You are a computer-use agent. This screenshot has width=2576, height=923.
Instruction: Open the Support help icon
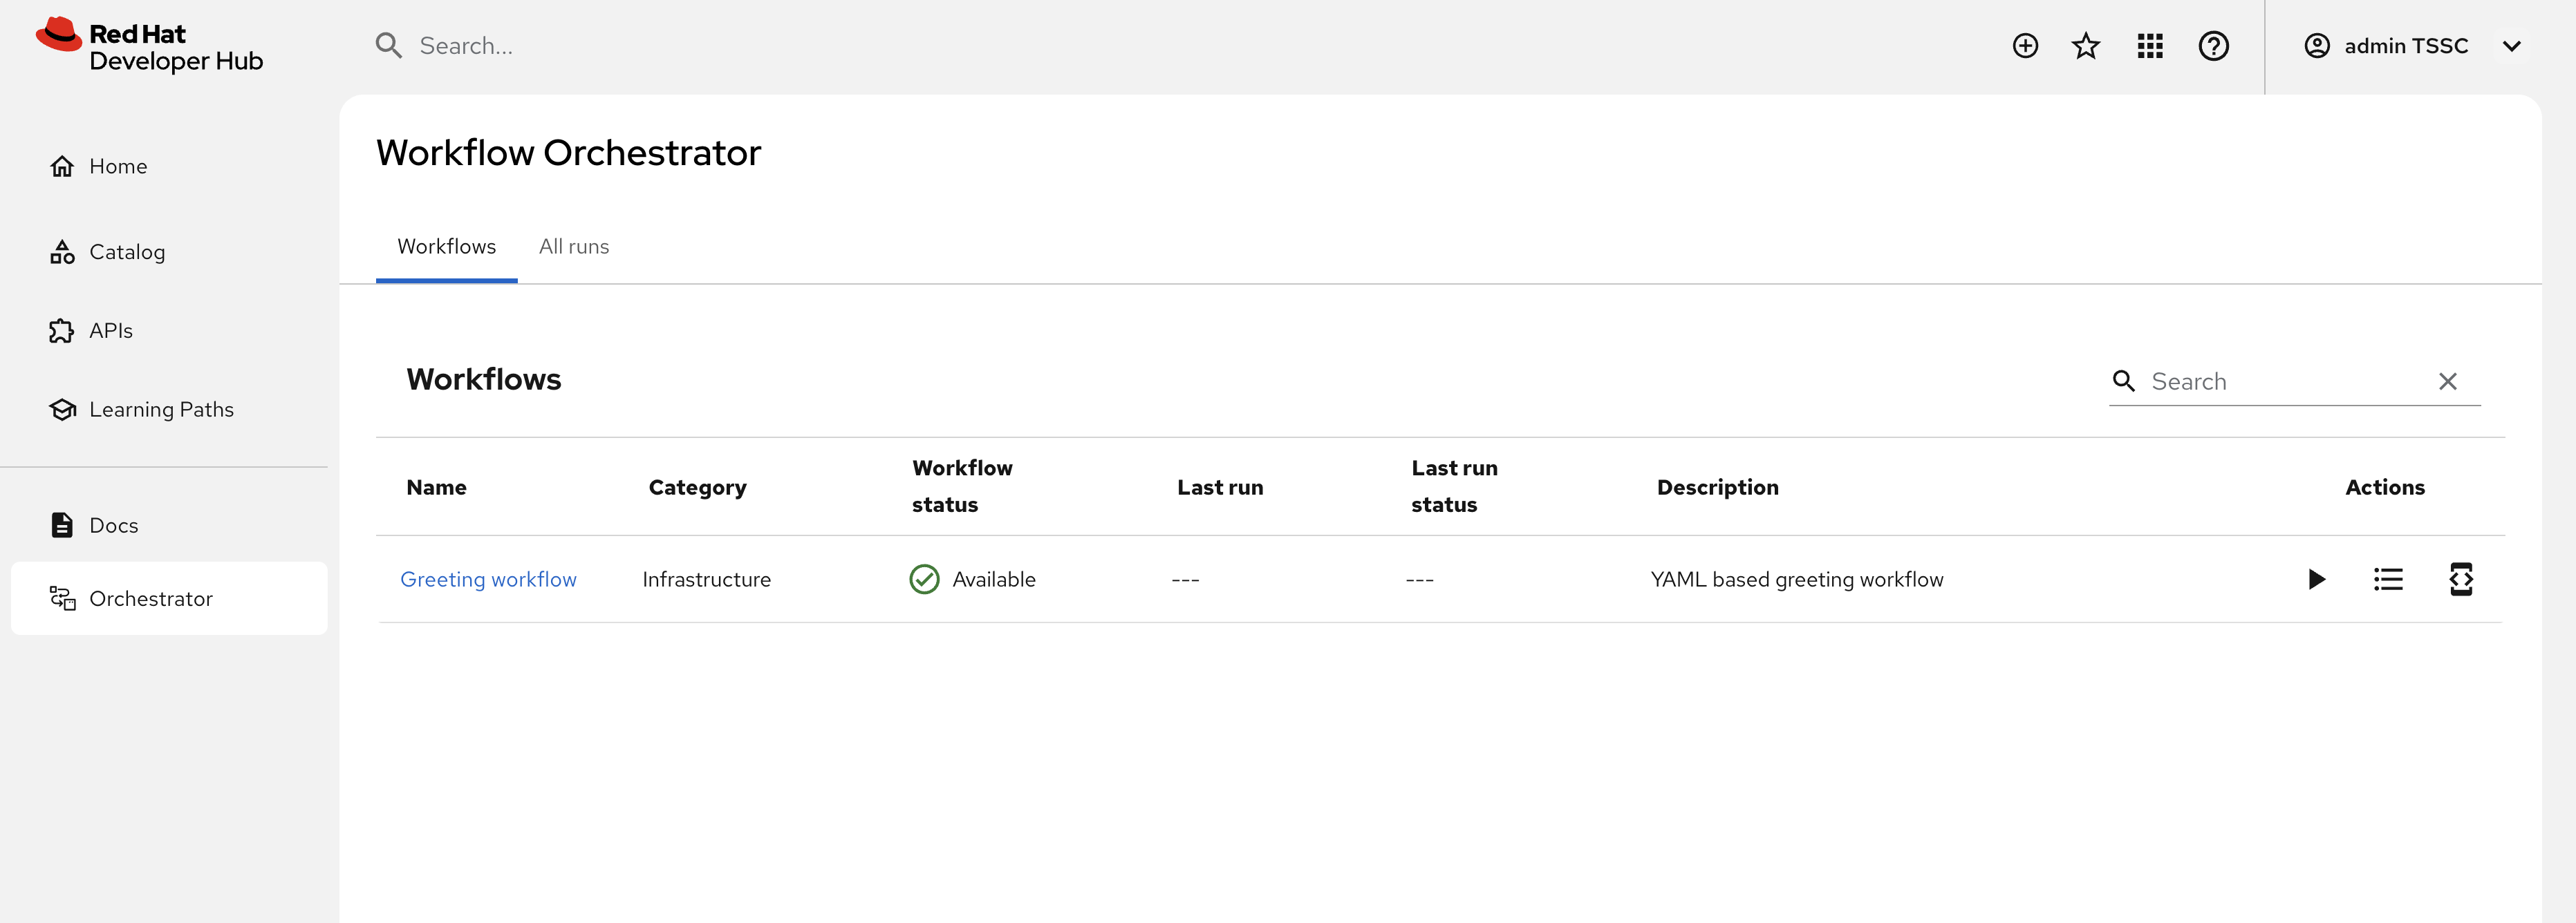tap(2214, 45)
